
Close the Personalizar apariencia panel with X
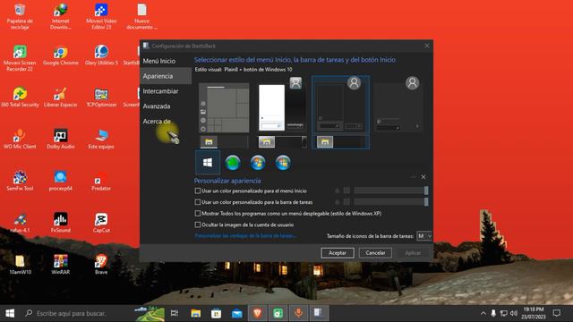[423, 177]
